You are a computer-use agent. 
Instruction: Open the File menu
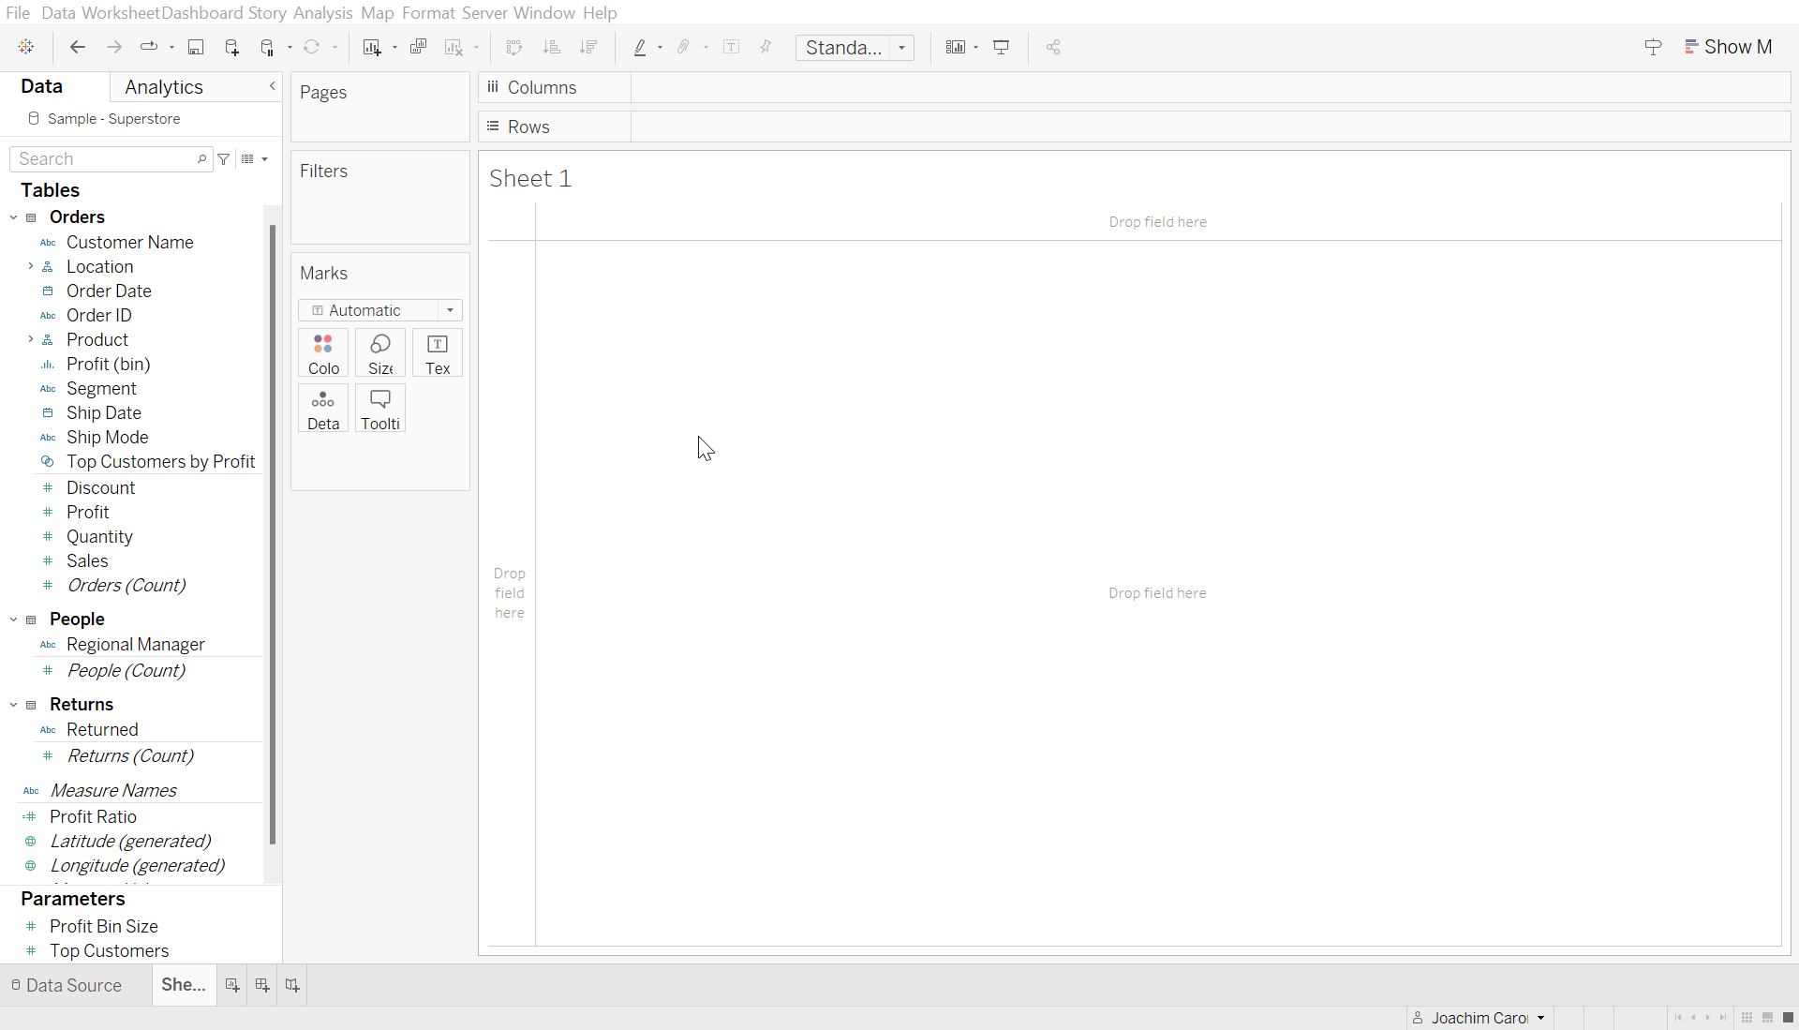coord(18,13)
